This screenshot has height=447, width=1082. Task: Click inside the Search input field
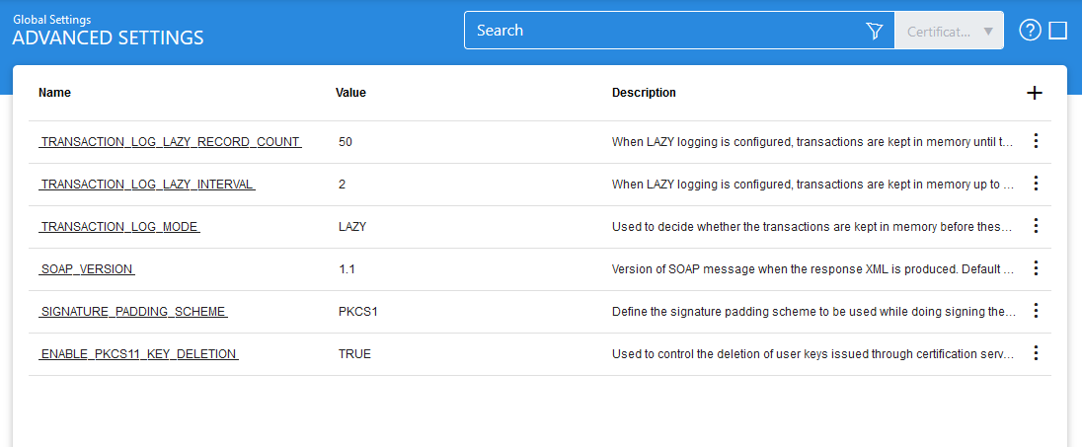coord(661,31)
